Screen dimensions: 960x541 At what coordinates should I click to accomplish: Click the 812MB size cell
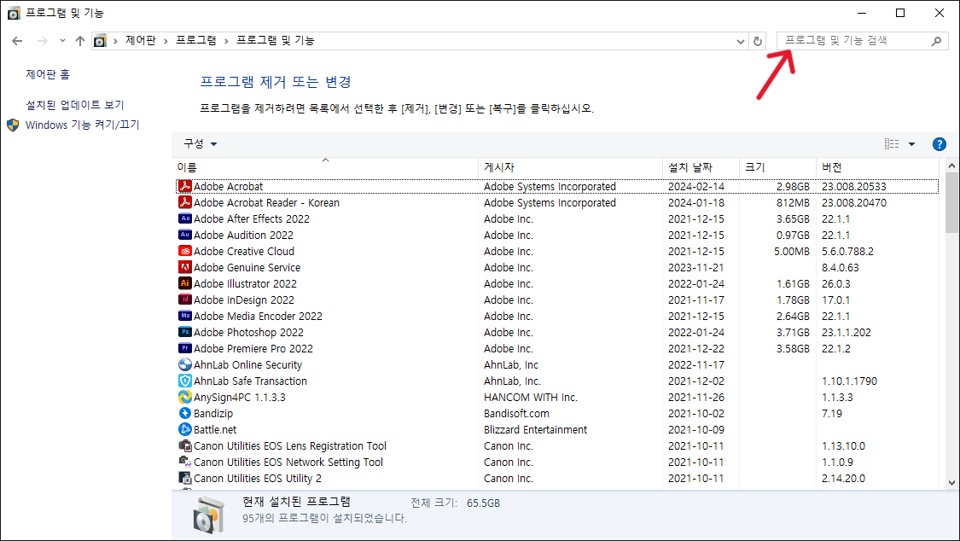click(793, 202)
